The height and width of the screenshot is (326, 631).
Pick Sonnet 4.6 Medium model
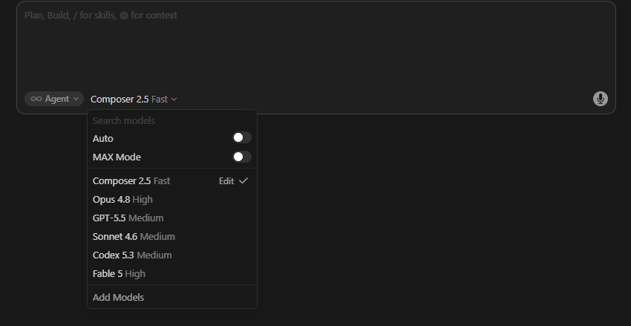click(x=172, y=237)
